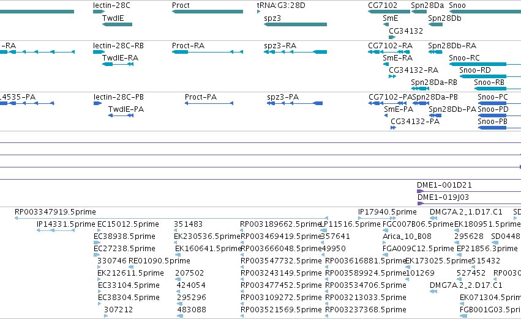This screenshot has height=319, width=521.
Task: Click the label text 'Arica_10_B08'
Action: pos(407,237)
